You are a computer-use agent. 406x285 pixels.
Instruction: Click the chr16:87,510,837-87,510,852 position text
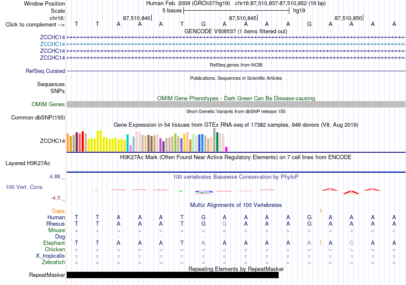pyautogui.click(x=271, y=3)
